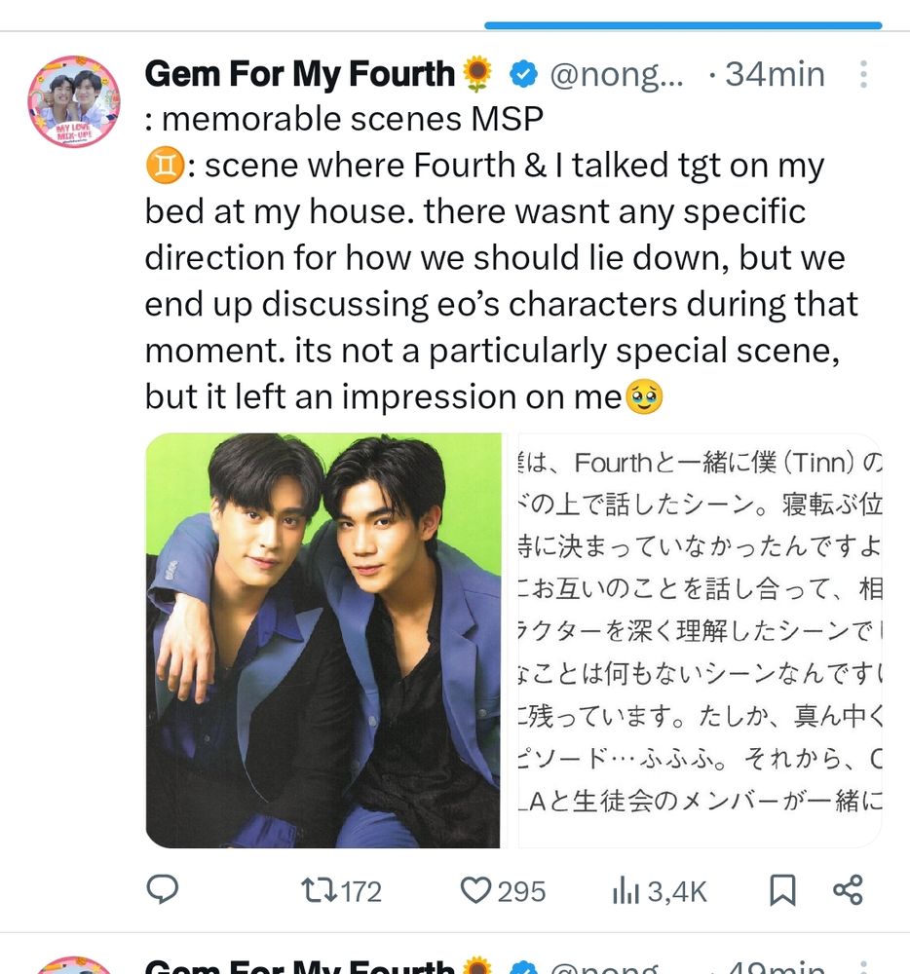Tap the share icon on the tweet
910x974 pixels.
(x=848, y=889)
